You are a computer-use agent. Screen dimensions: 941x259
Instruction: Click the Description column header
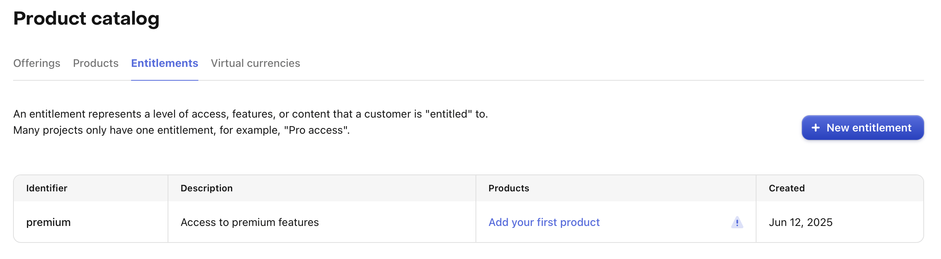click(206, 188)
